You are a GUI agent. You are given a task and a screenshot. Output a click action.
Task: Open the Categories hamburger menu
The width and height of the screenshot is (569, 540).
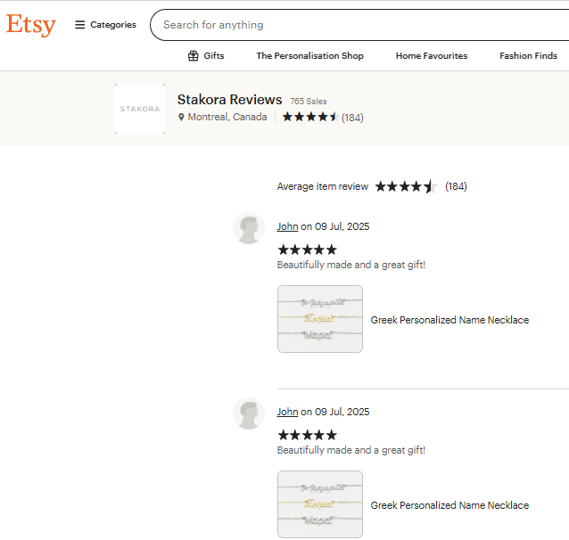[x=105, y=25]
